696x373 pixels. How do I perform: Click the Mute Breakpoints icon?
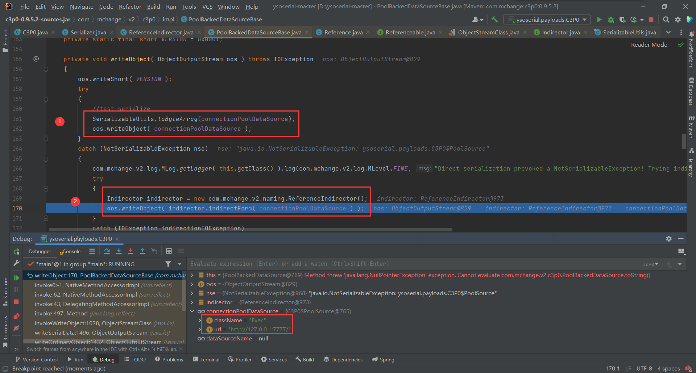pyautogui.click(x=16, y=328)
